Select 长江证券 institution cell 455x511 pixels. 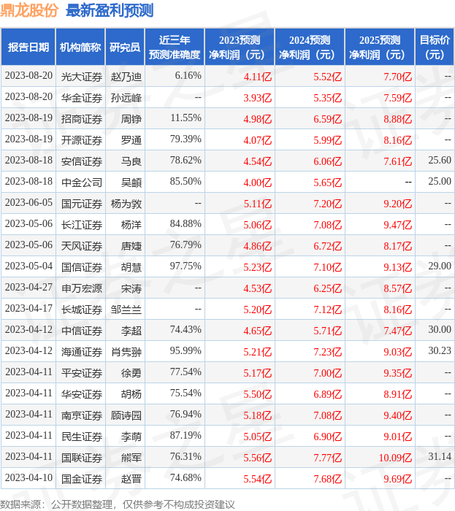(82, 225)
